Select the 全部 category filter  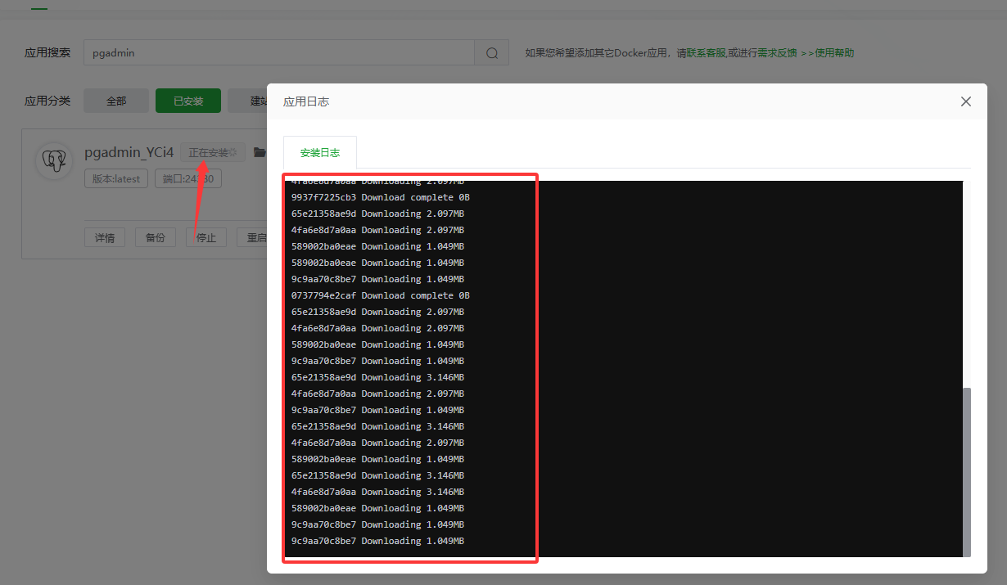click(116, 101)
